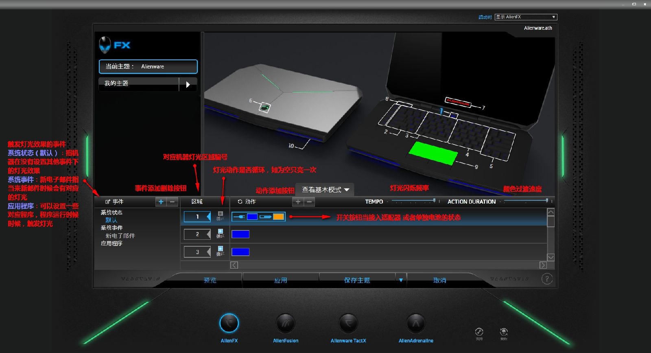Image resolution: width=651 pixels, height=353 pixels.
Task: Pick the blue swatch in zone 1 row
Action: click(252, 217)
